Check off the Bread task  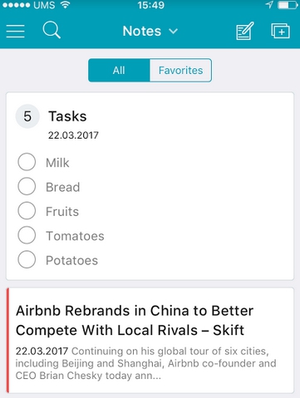(27, 186)
